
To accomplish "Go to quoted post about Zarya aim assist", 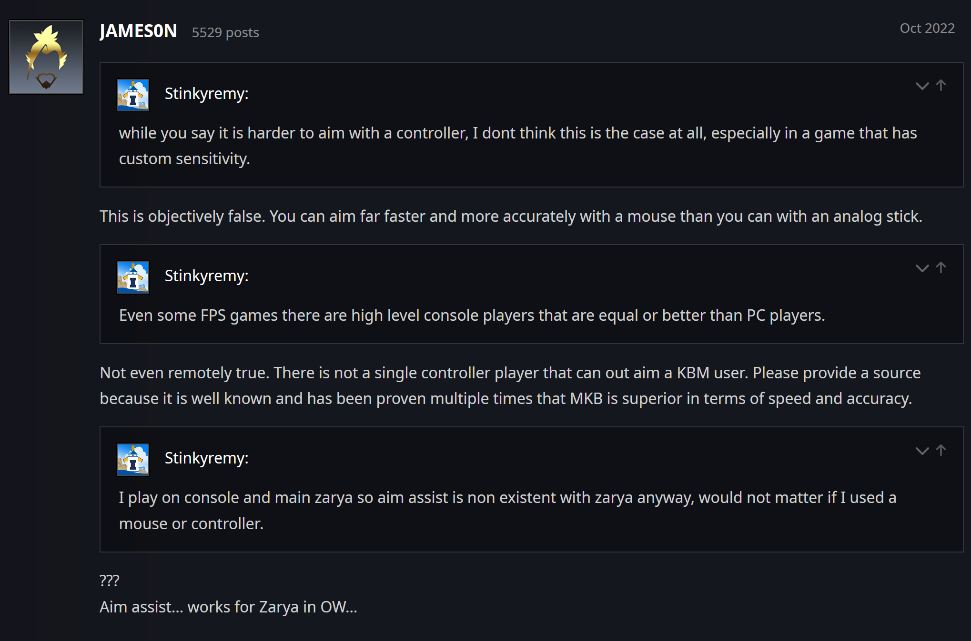I will pyautogui.click(x=941, y=450).
